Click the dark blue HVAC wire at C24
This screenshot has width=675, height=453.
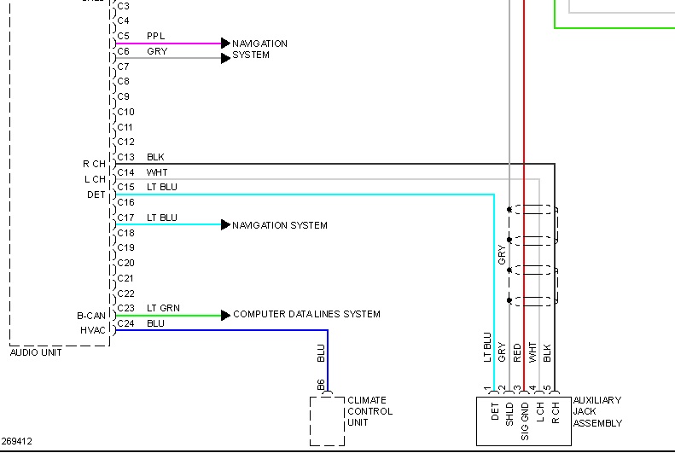(x=222, y=330)
